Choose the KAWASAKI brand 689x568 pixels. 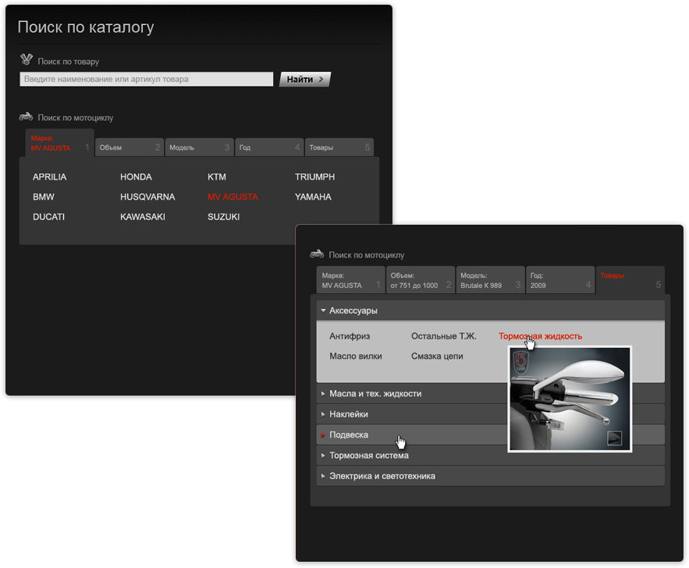(143, 217)
